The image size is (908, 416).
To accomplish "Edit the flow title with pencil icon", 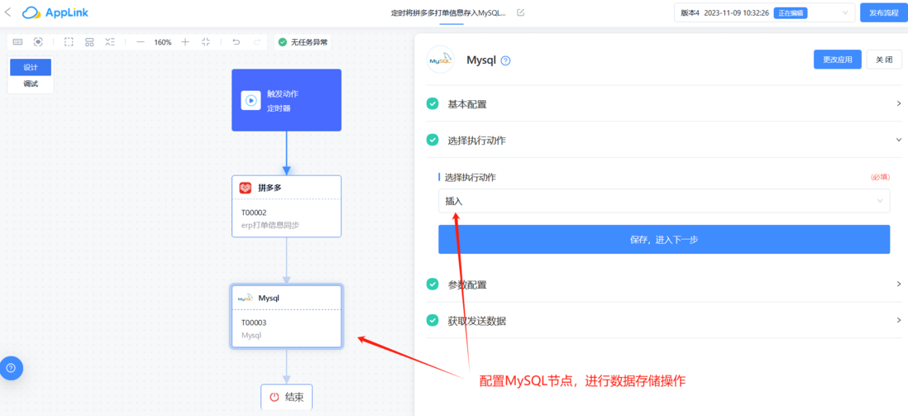I will click(x=521, y=12).
